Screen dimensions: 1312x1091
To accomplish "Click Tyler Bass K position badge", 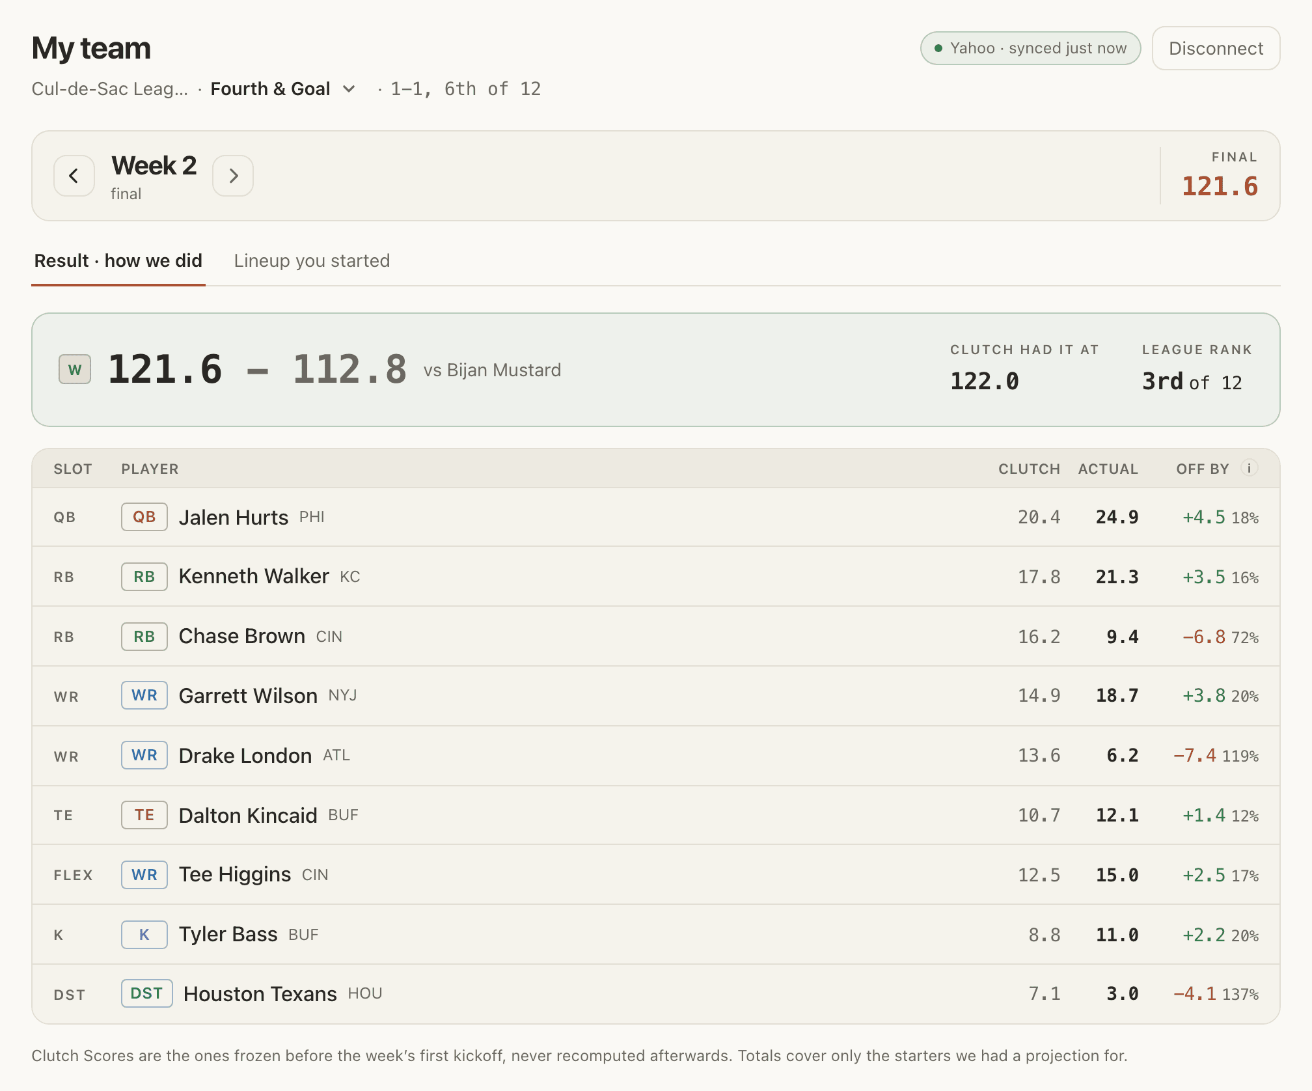I will (144, 935).
